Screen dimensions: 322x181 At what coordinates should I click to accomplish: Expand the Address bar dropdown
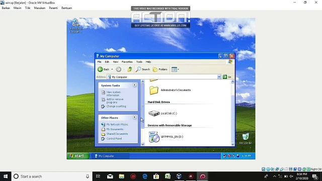(x=219, y=77)
